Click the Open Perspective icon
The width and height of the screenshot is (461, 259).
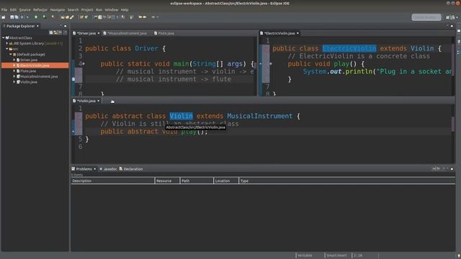coord(448,17)
